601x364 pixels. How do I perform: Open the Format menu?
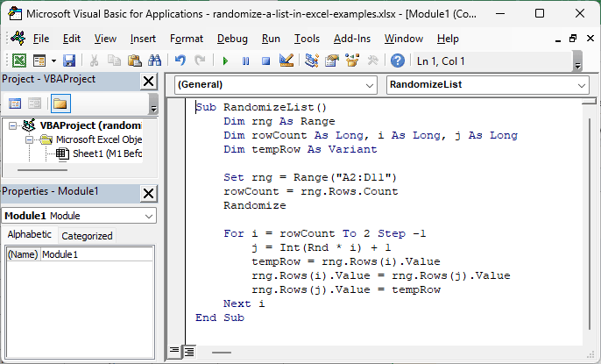[x=187, y=39]
